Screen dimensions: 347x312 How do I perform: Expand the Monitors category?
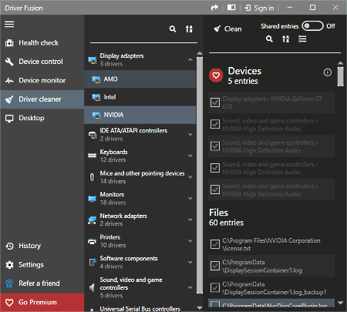[190, 198]
